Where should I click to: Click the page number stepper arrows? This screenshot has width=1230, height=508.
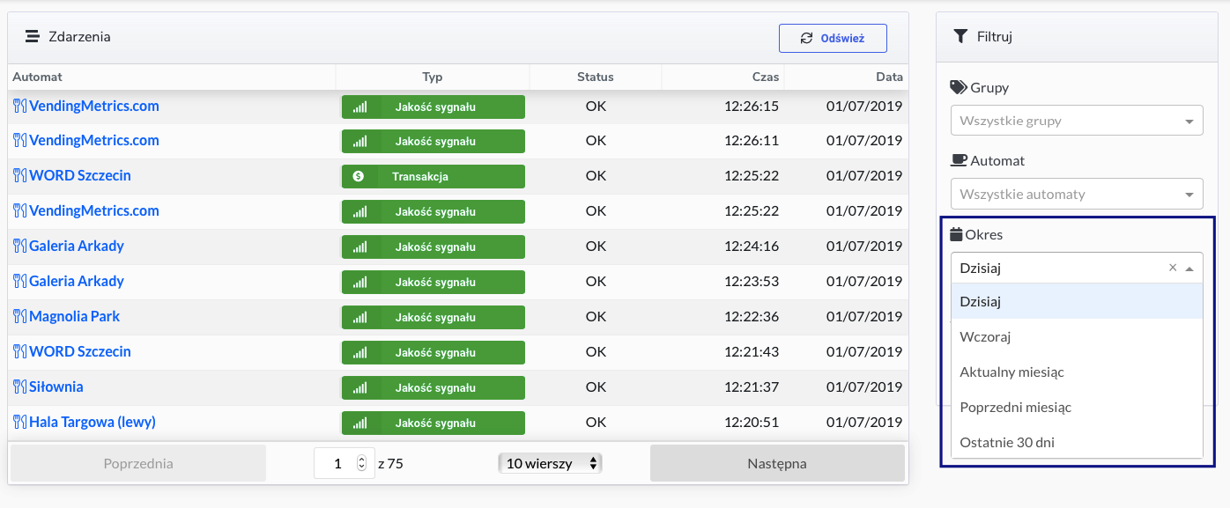pos(361,463)
